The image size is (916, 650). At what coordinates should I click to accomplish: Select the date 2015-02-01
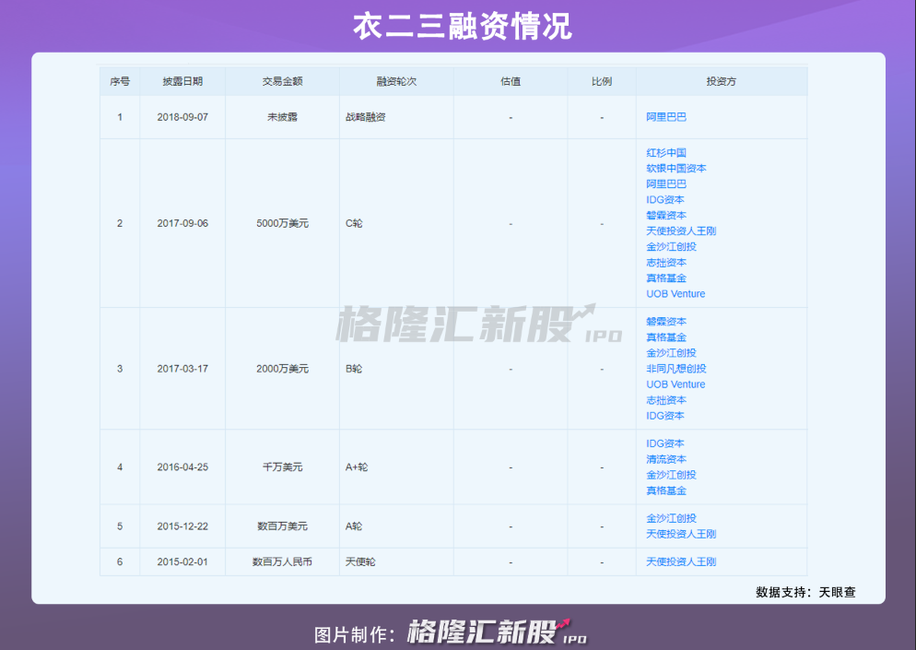(x=182, y=561)
